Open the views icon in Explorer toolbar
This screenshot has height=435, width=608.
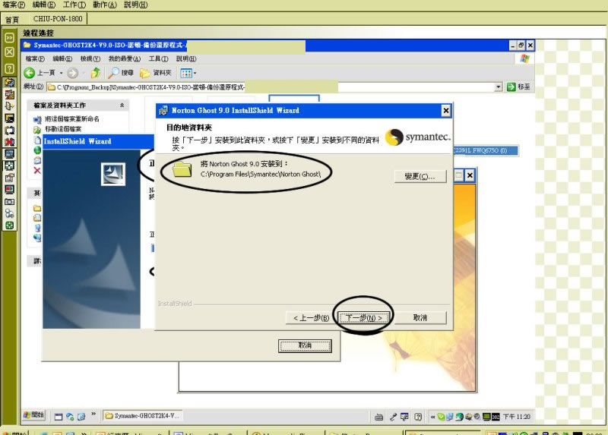tap(186, 73)
